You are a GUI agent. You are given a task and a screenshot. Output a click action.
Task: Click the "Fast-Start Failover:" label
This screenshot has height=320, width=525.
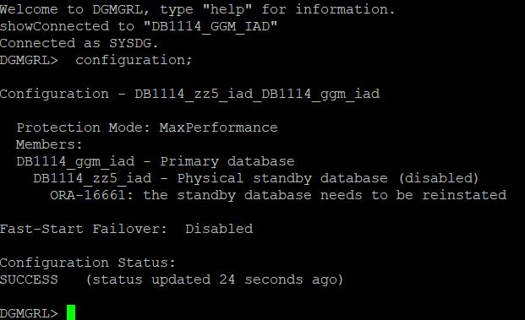point(84,229)
